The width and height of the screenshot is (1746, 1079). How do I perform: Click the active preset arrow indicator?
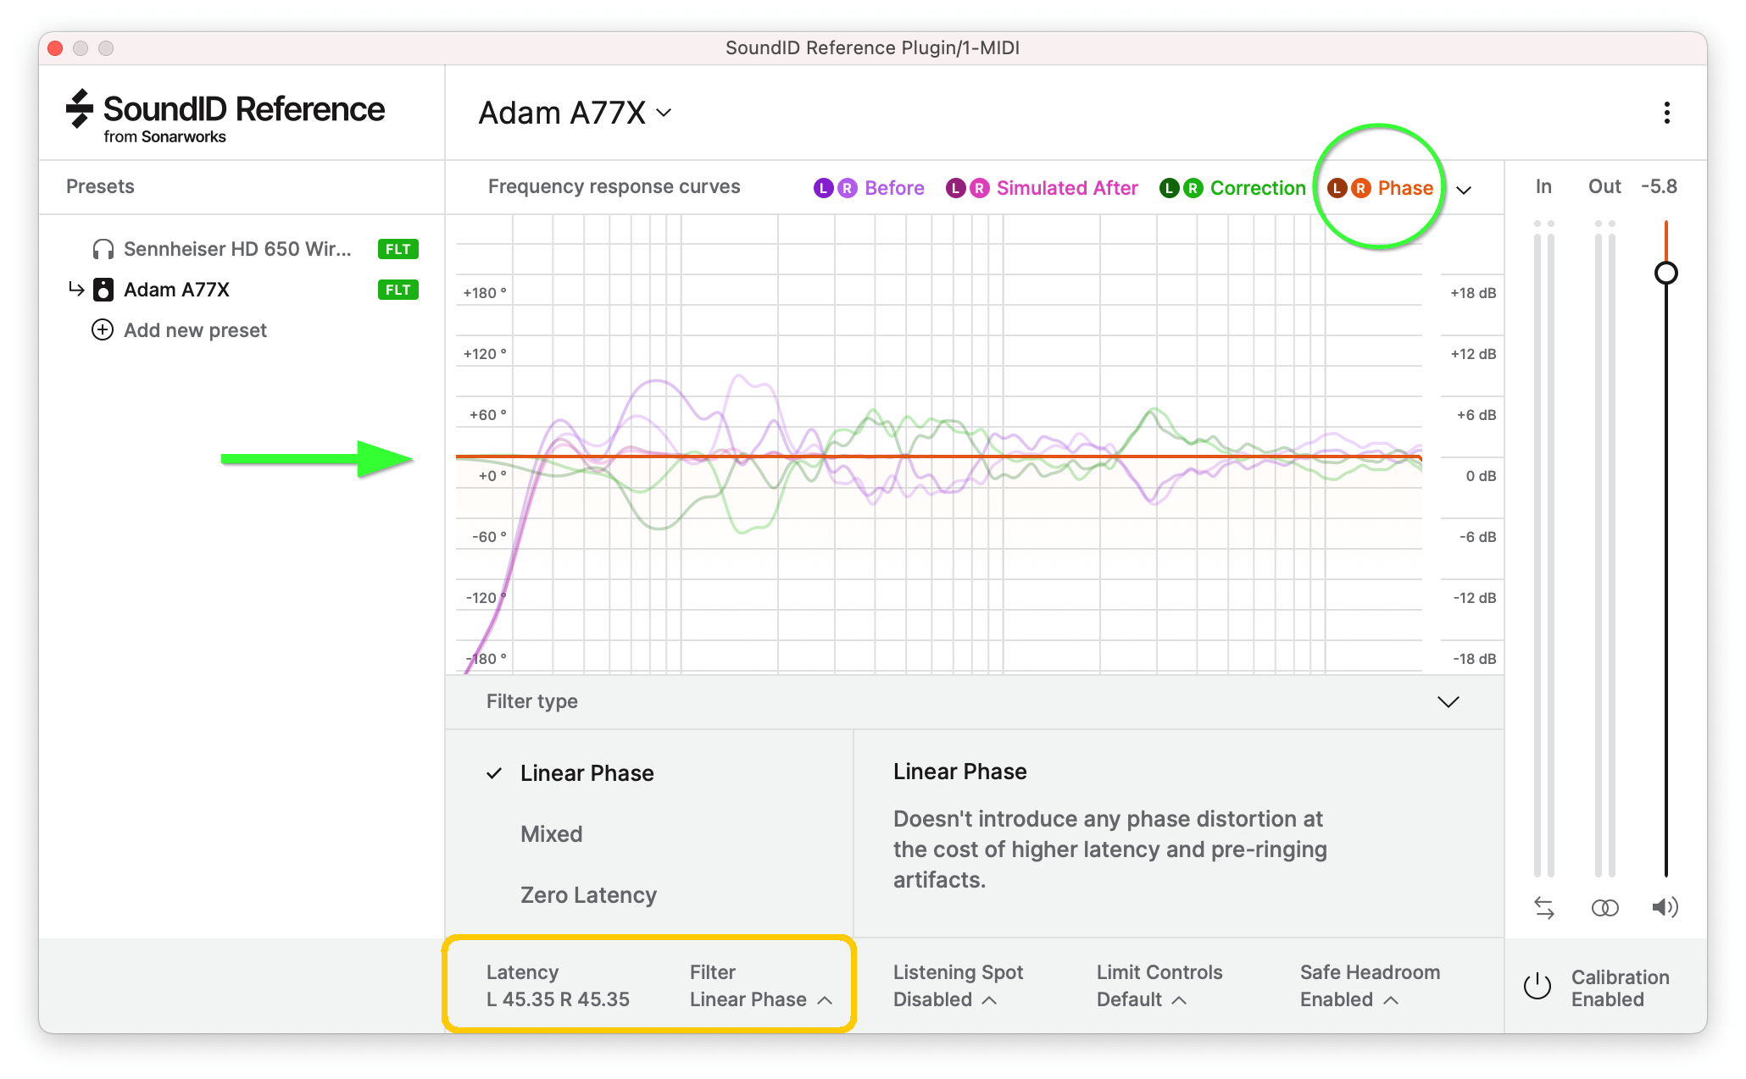point(76,289)
